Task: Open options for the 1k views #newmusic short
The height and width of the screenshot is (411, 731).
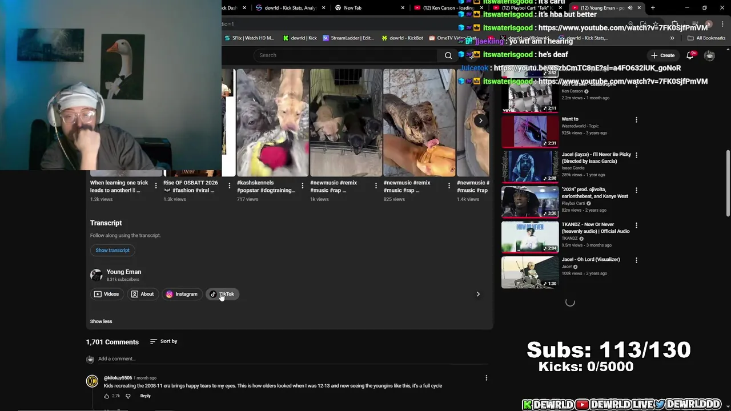Action: point(376,186)
